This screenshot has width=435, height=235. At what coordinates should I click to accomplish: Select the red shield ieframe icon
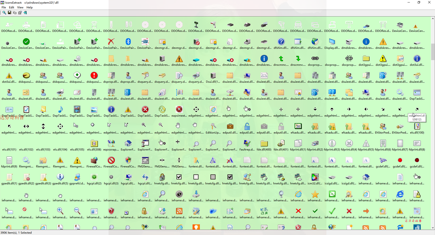[x=111, y=211]
